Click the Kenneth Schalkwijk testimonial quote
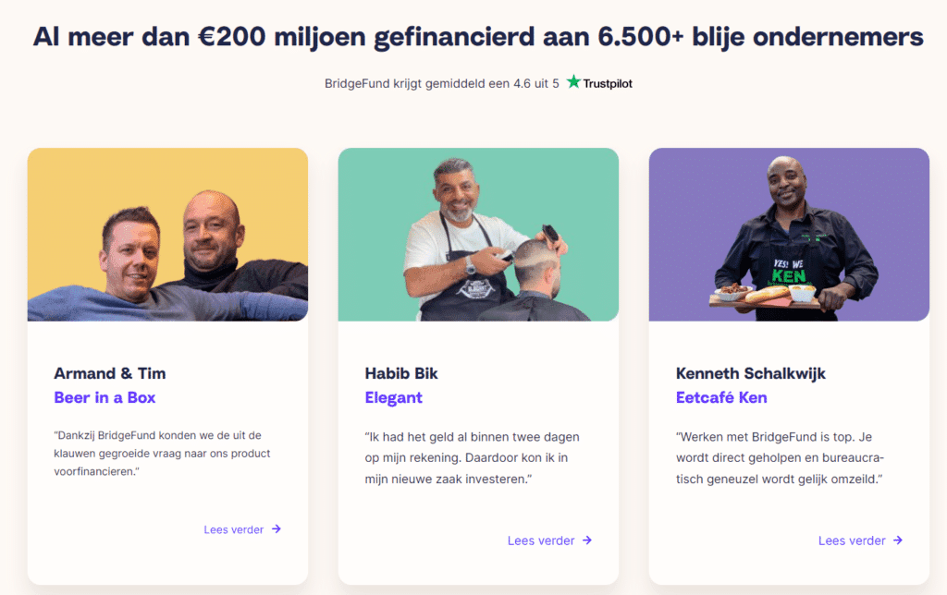The height and width of the screenshot is (595, 947). coord(782,457)
